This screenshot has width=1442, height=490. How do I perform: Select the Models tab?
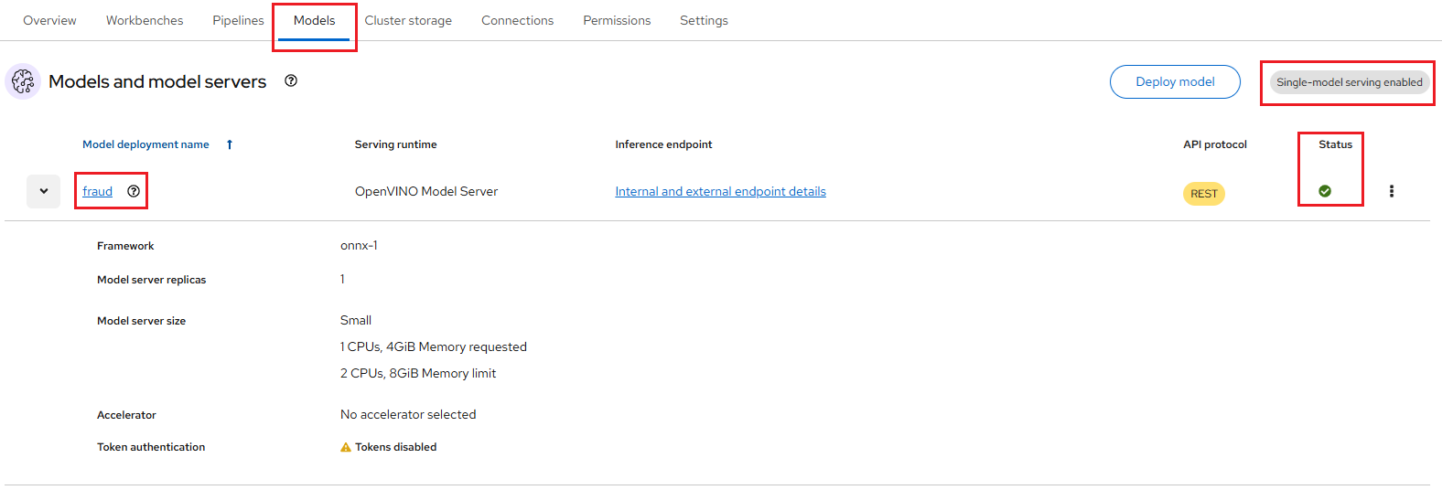click(314, 20)
